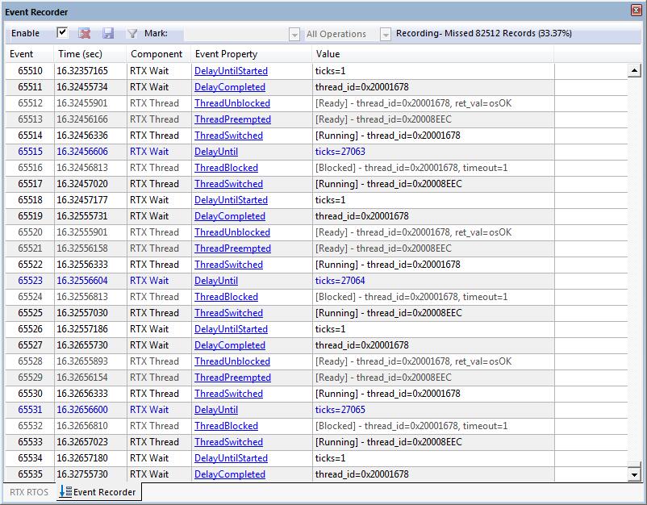The image size is (647, 505).
Task: Open DelayUntilStarted link in event 65534
Action: (x=231, y=458)
